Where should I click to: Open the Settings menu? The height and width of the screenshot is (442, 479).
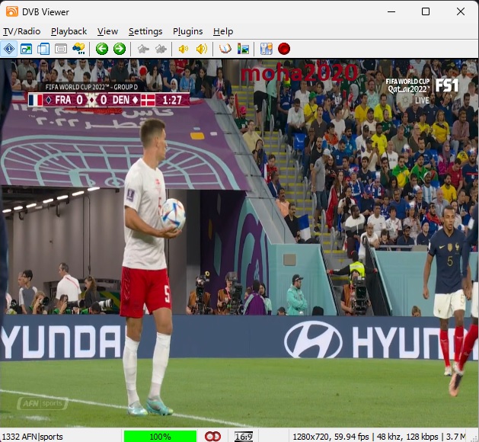tap(145, 31)
